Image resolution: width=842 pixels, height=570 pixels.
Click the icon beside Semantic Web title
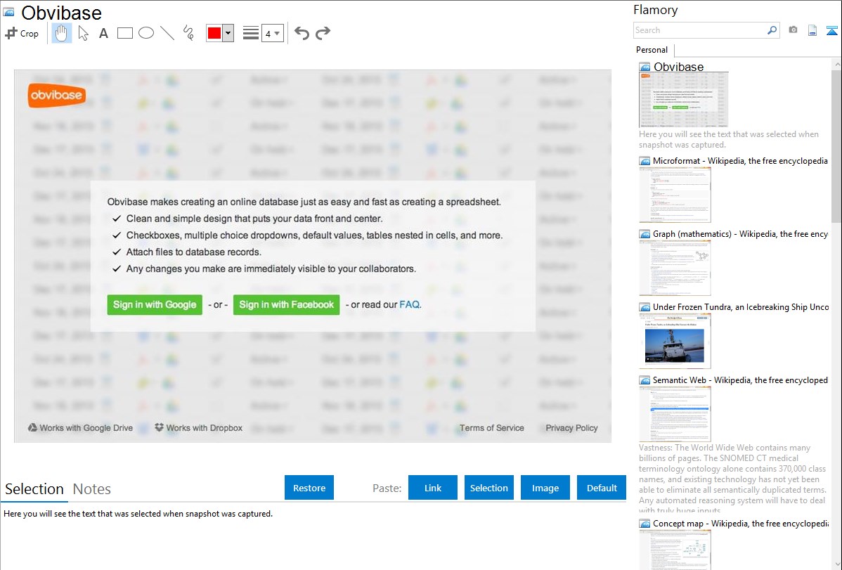pyautogui.click(x=645, y=380)
